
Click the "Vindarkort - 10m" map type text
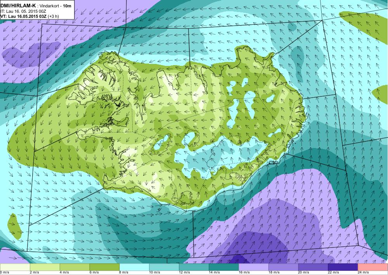point(55,6)
